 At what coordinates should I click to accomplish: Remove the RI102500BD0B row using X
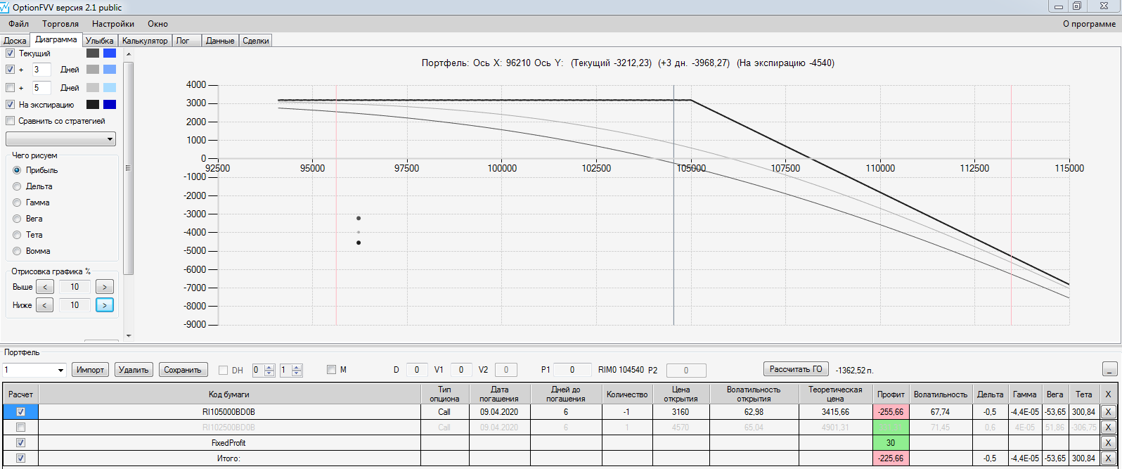pyautogui.click(x=1108, y=428)
